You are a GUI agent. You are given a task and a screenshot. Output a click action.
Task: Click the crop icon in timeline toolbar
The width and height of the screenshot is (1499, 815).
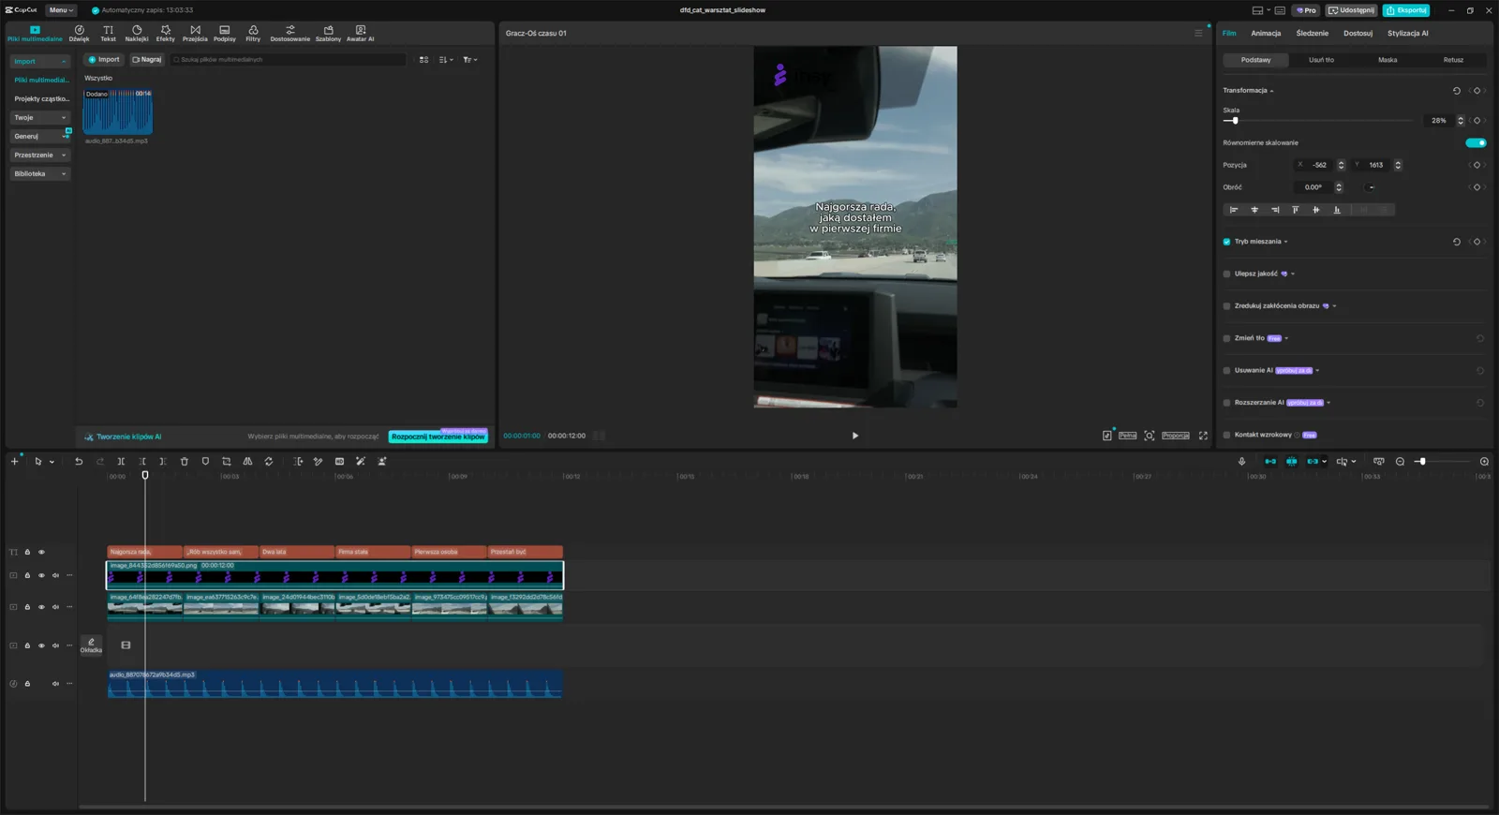[227, 462]
